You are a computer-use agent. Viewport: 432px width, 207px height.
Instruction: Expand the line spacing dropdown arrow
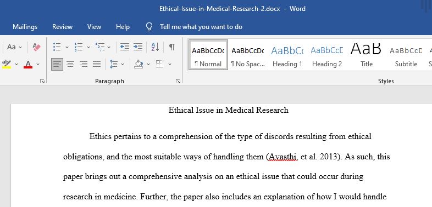coord(123,64)
